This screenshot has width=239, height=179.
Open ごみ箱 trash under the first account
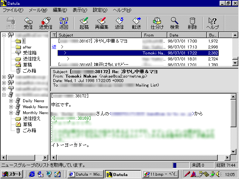30,71
